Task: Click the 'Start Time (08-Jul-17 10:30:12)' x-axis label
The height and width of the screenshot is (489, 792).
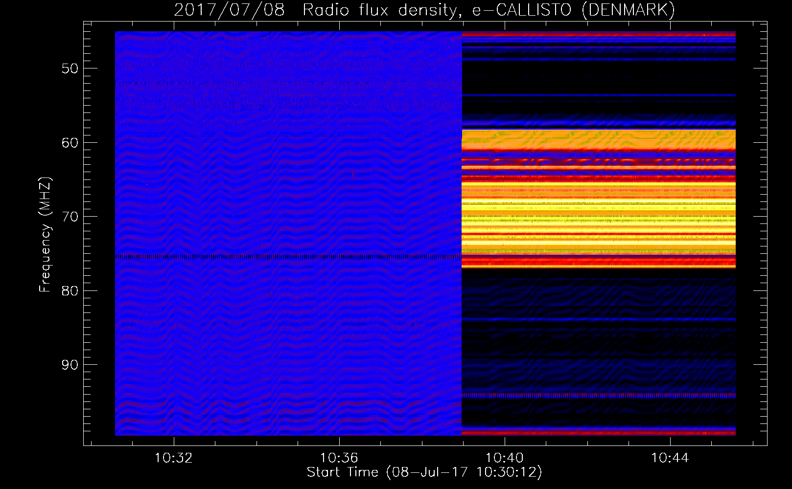Action: coord(424,472)
